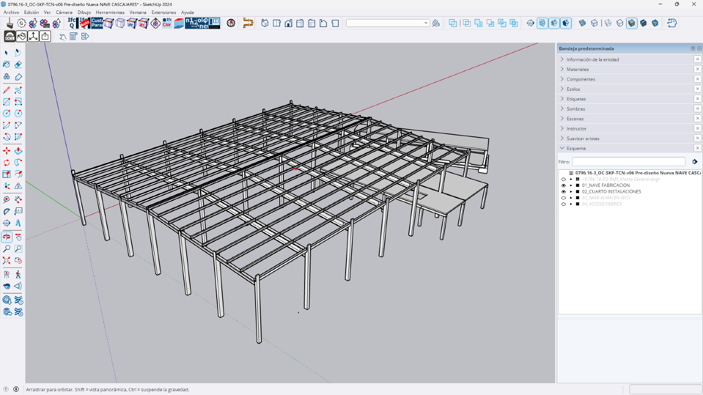Switch to X-ray face style
Image resolution: width=703 pixels, height=395 pixels.
click(x=583, y=23)
